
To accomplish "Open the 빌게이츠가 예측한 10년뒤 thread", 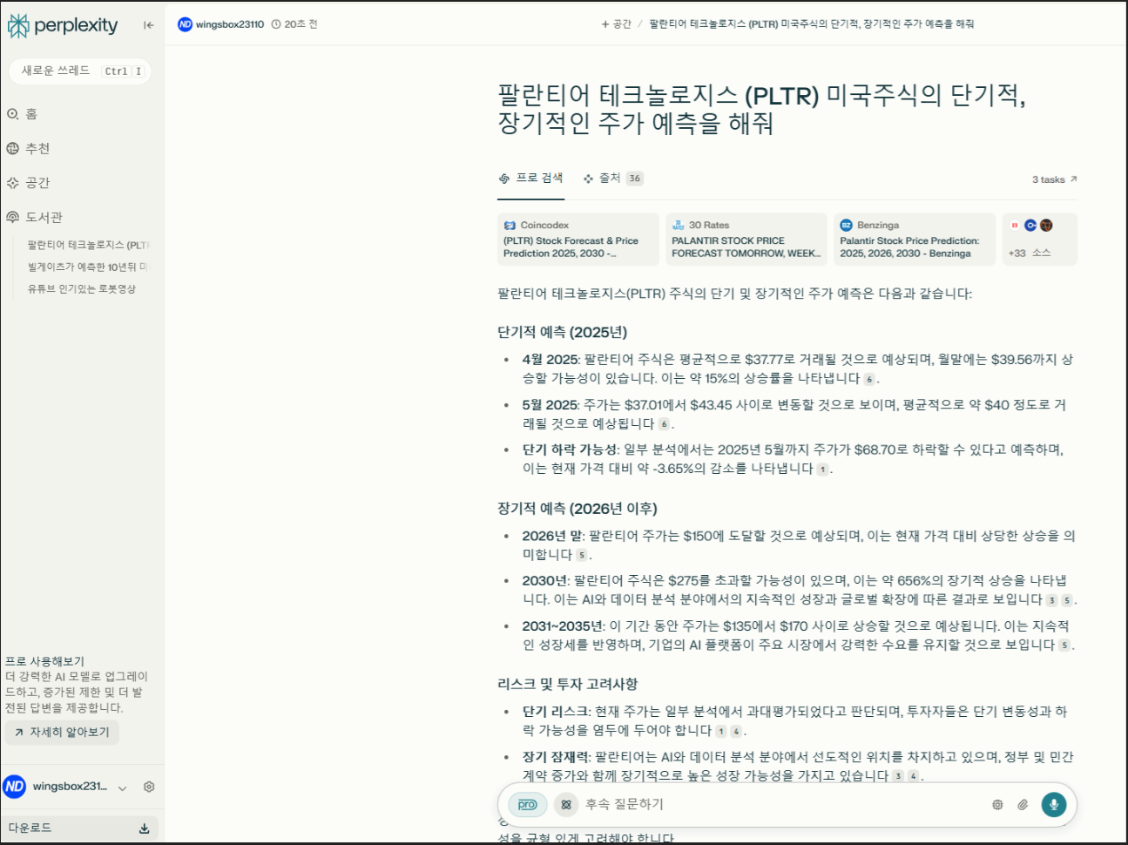I will point(88,267).
